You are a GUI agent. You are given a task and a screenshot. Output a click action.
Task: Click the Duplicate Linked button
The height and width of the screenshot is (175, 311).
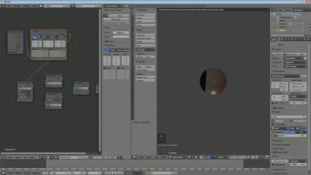145,38
